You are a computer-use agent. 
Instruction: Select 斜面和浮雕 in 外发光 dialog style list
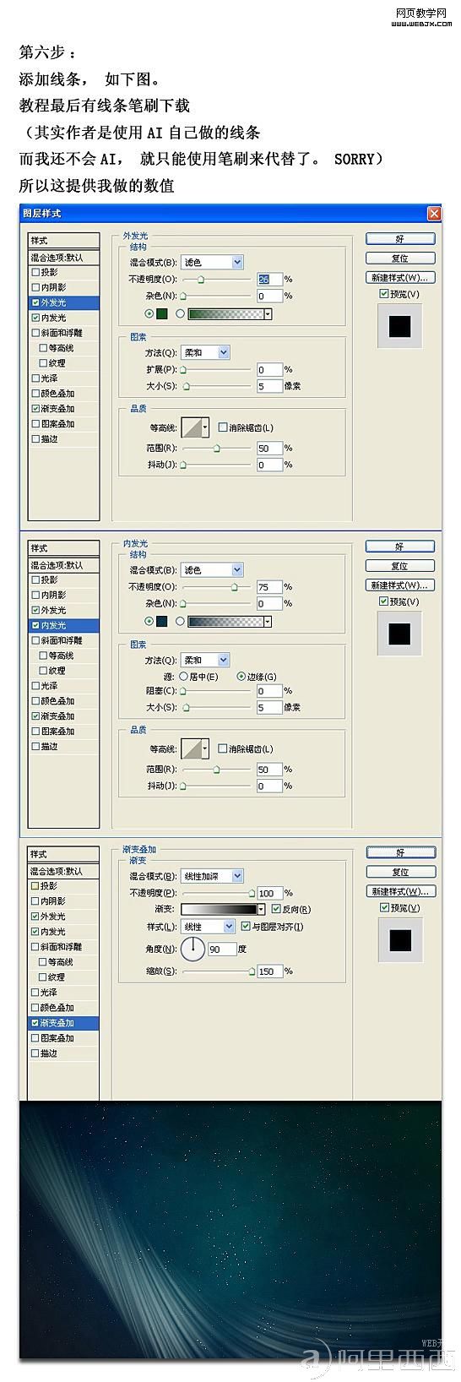point(63,333)
